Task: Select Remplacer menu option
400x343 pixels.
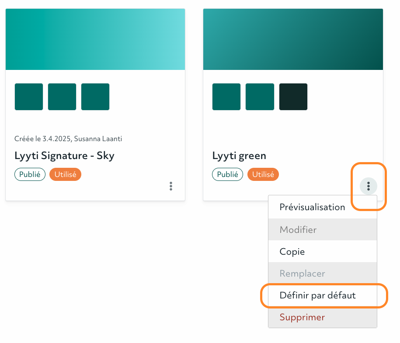Action: [x=302, y=274]
